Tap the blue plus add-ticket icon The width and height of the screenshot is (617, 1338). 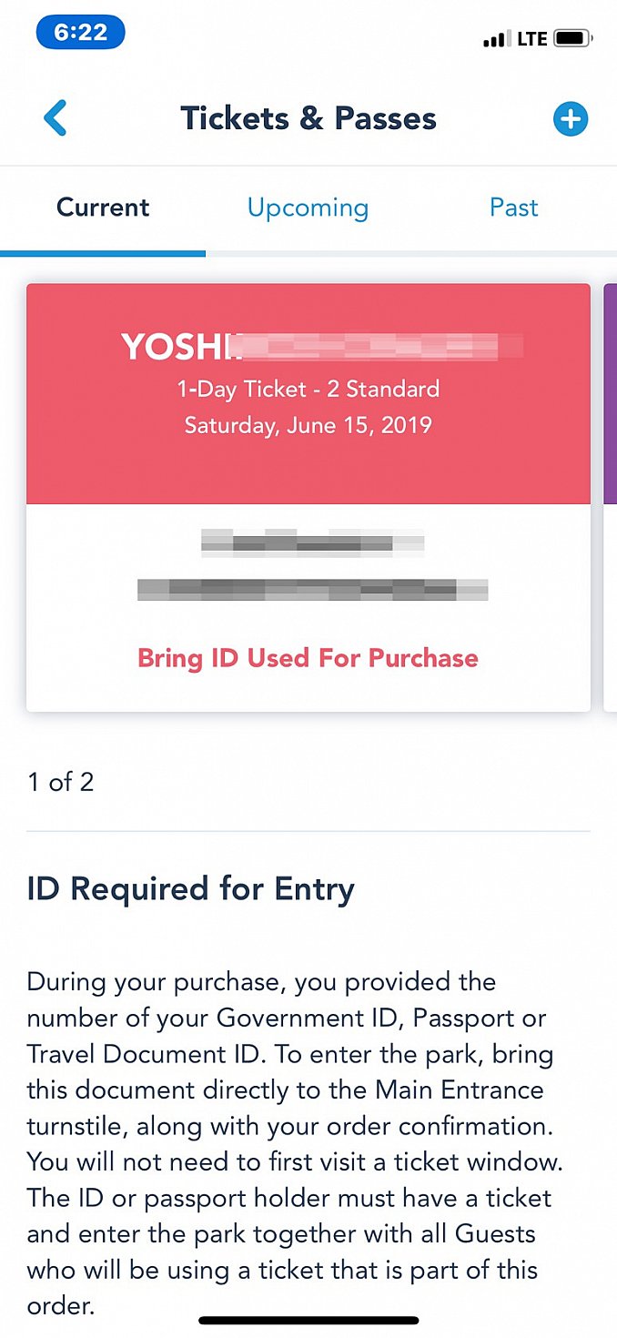tap(571, 118)
